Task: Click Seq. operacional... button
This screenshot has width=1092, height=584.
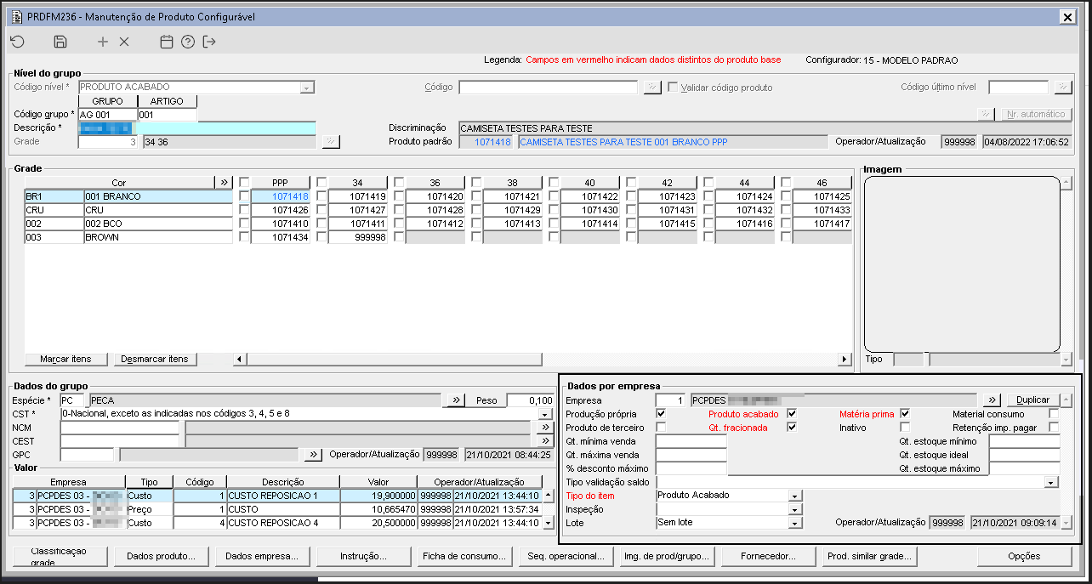Action: point(566,556)
